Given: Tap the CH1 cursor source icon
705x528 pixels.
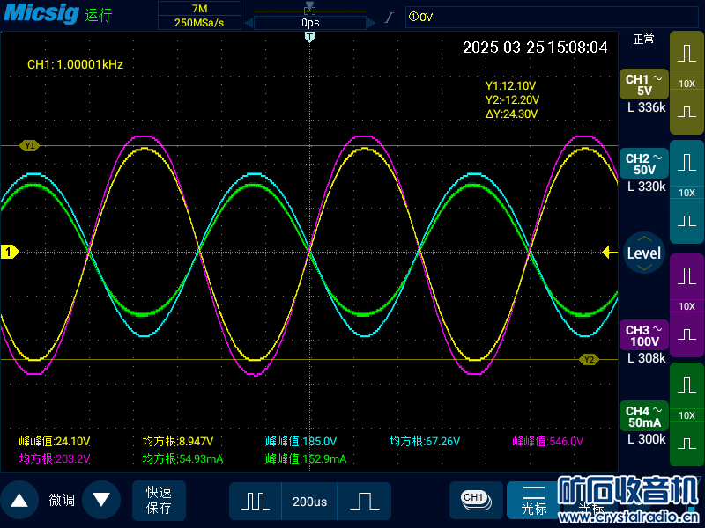Looking at the screenshot, I should coord(475,499).
